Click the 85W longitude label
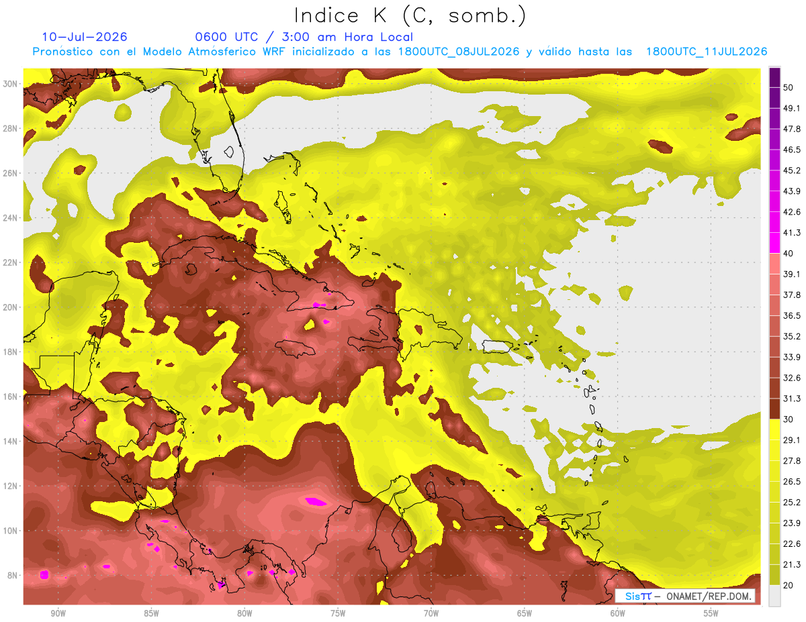Screen dimensions: 806x622 [x=151, y=613]
